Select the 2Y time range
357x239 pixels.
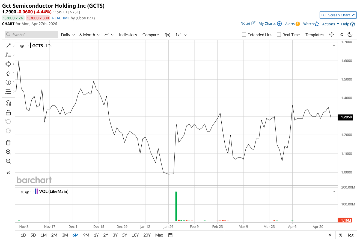(x=106, y=235)
